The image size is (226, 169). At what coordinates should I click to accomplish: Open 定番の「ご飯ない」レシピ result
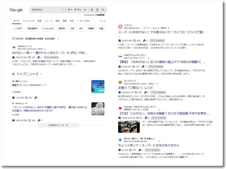tap(136, 88)
